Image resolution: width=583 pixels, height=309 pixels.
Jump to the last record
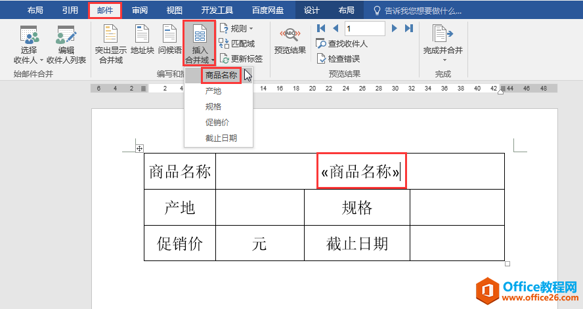[x=409, y=28]
